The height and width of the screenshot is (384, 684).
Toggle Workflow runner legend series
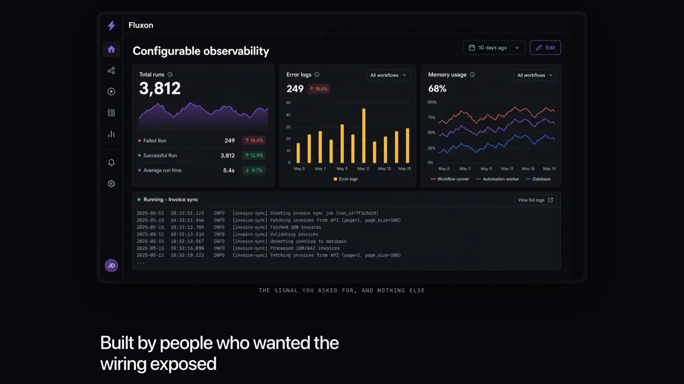[x=450, y=179]
